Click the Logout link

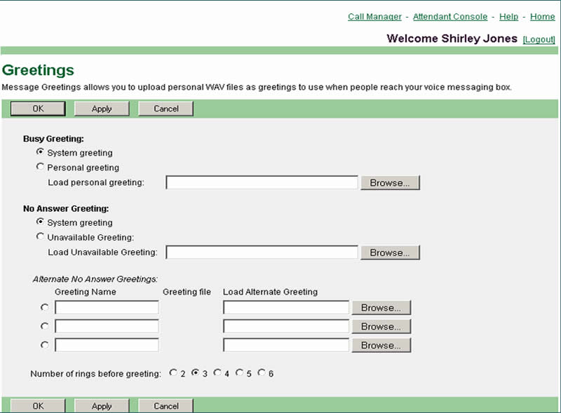coord(539,40)
